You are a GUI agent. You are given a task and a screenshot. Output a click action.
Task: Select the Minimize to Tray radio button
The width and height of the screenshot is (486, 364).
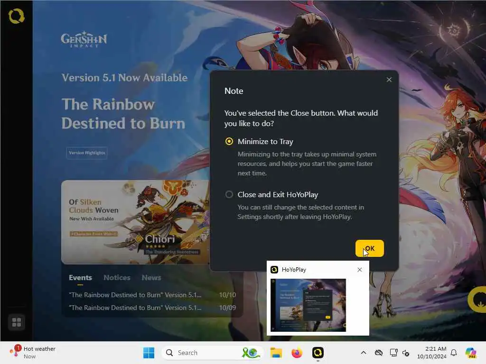[229, 141]
